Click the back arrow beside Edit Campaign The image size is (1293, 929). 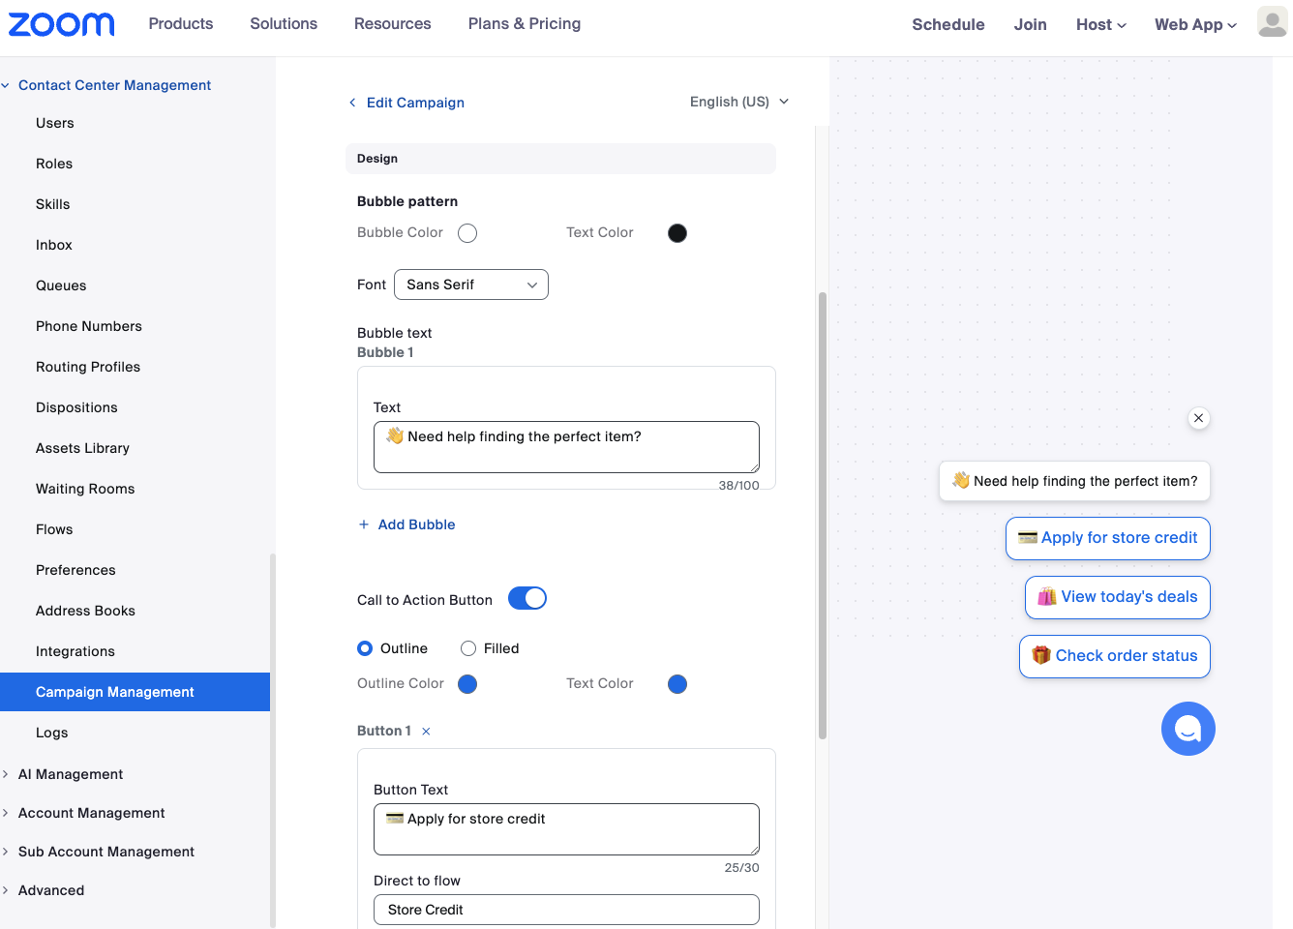352,103
